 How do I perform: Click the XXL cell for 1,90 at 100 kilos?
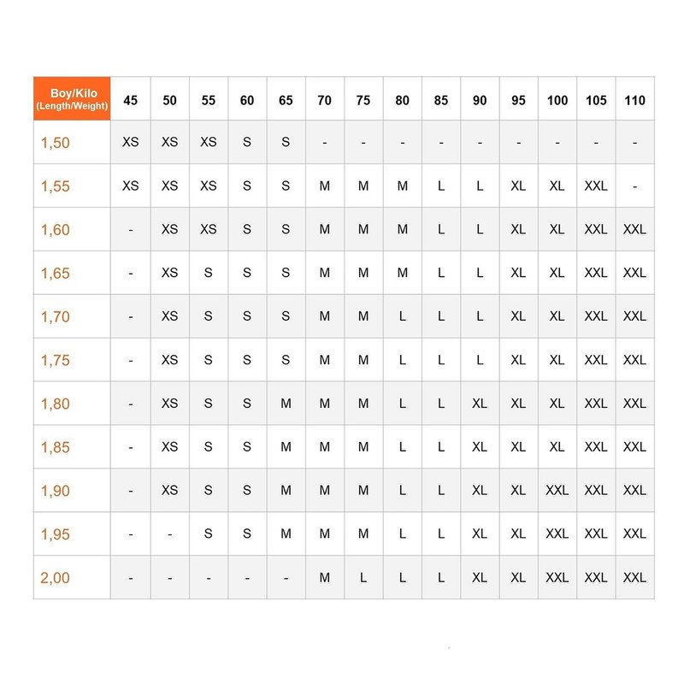tap(557, 490)
